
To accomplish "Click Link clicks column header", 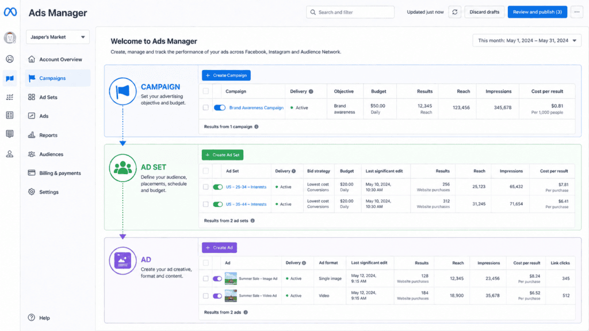I will click(x=560, y=263).
